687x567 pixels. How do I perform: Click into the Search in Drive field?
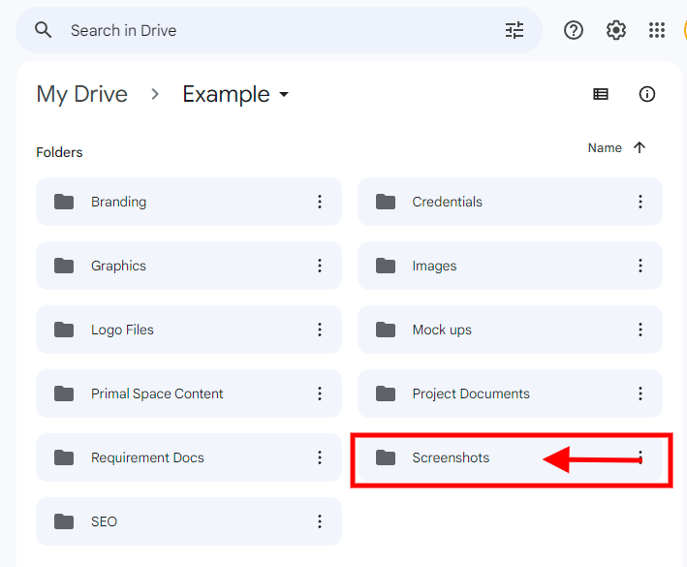280,30
